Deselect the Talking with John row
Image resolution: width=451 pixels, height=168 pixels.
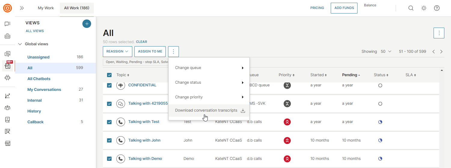[109, 140]
